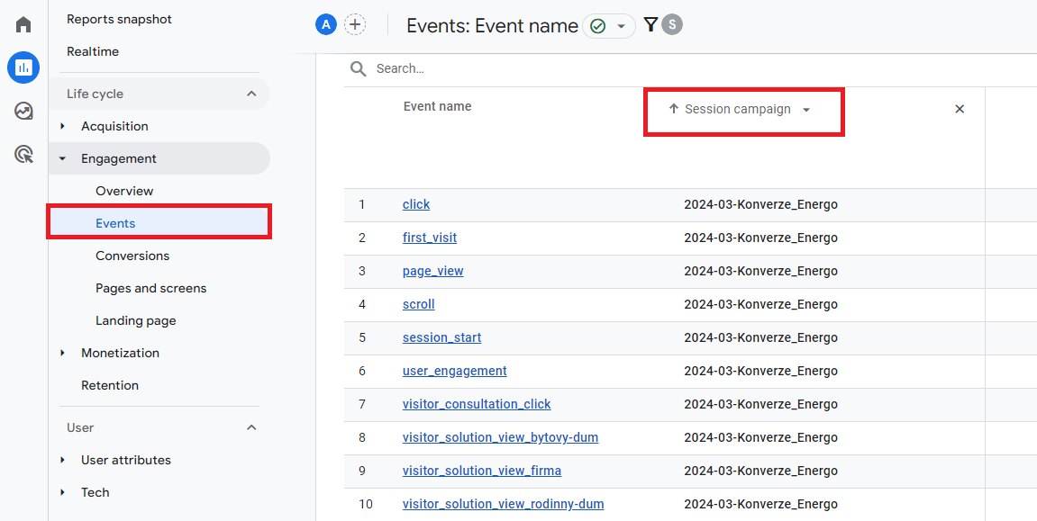Expand the Acquisition tree item

pos(62,126)
